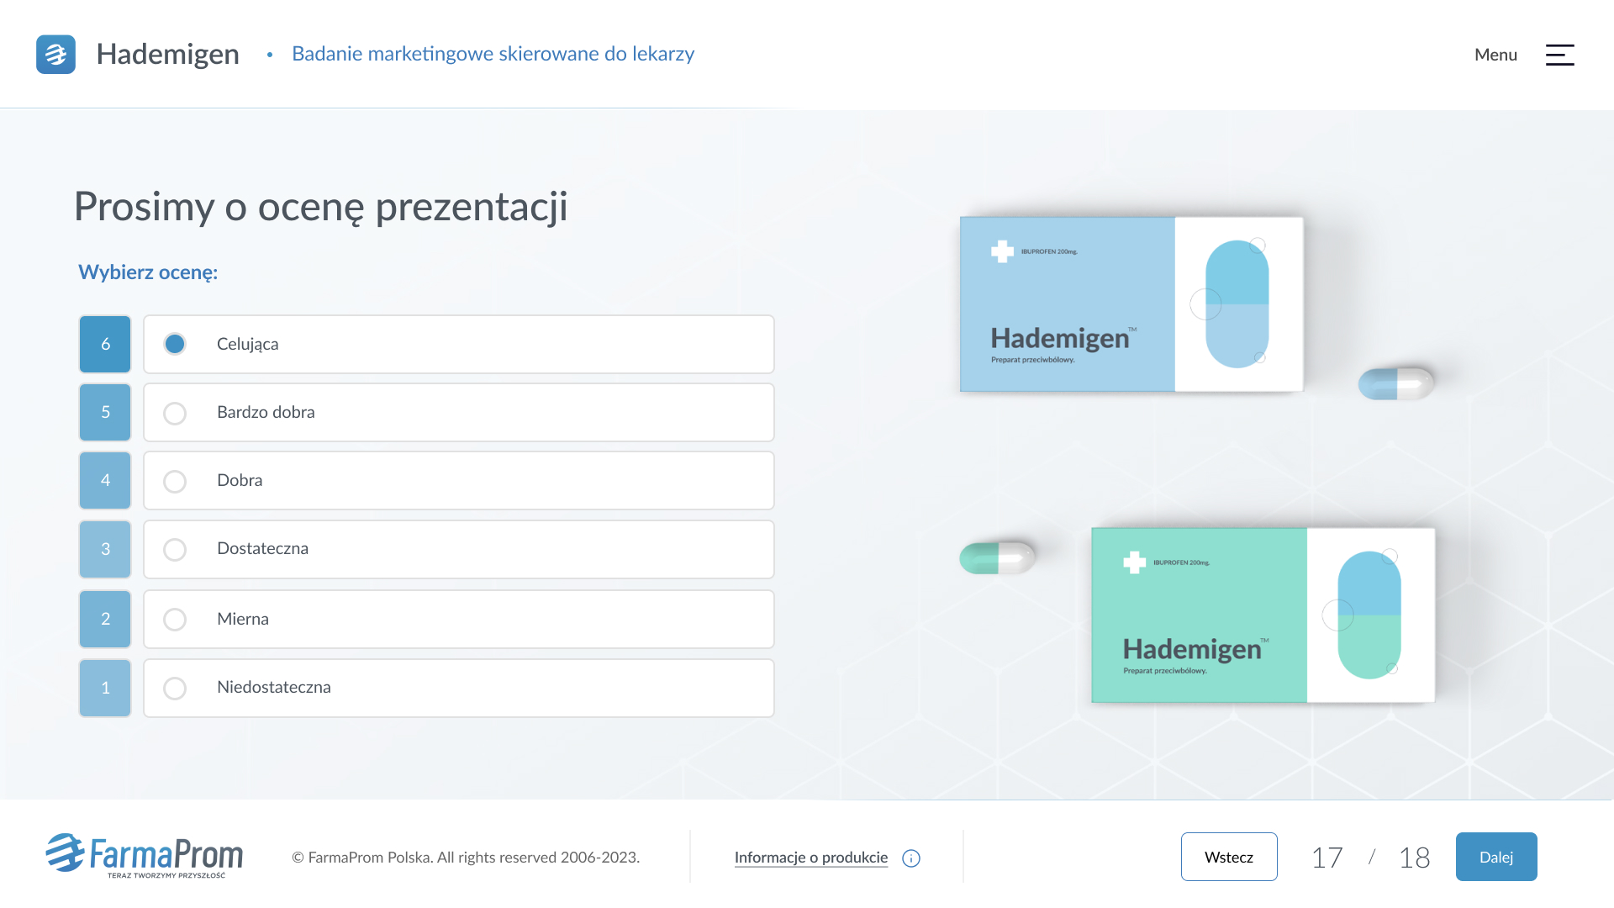Click the Hademigen title text in header

click(167, 55)
